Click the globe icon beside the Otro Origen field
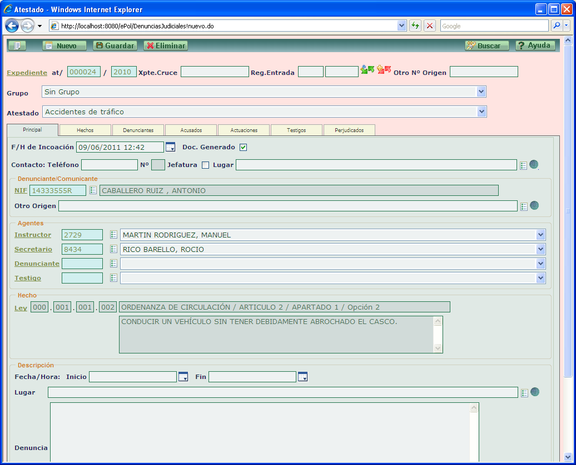Viewport: 576px width, 465px height. 534,205
